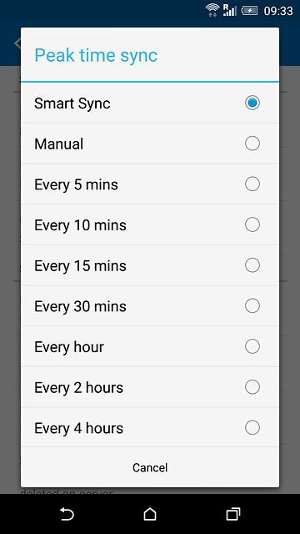
Task: Select the Every hour radio button
Action: tap(252, 346)
